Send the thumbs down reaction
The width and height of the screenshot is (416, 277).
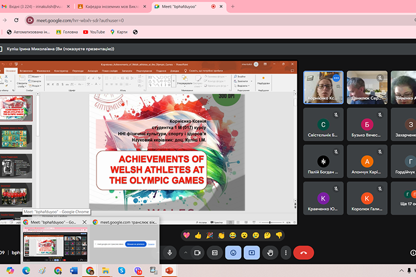[x=279, y=235]
